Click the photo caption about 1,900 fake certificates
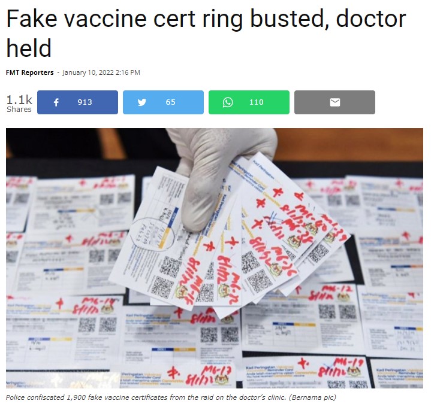 click(x=170, y=397)
